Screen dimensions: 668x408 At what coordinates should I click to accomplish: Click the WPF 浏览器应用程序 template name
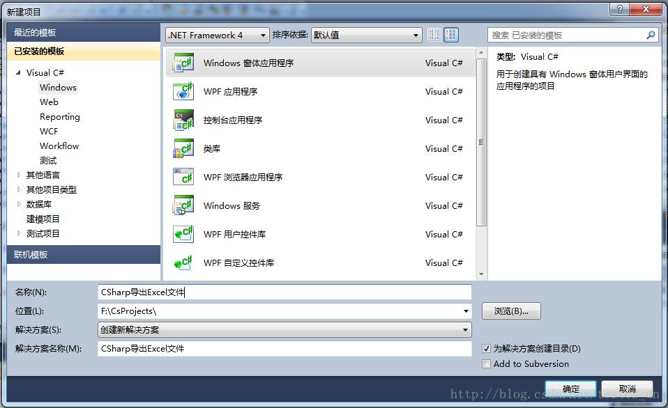243,177
